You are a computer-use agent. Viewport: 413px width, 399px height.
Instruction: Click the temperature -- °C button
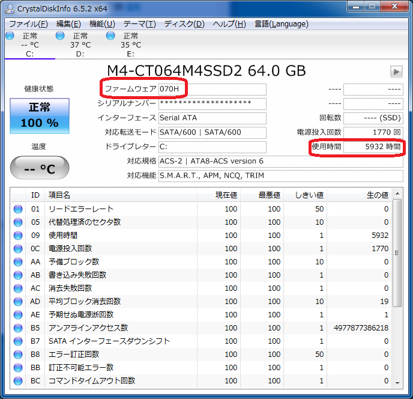click(40, 168)
